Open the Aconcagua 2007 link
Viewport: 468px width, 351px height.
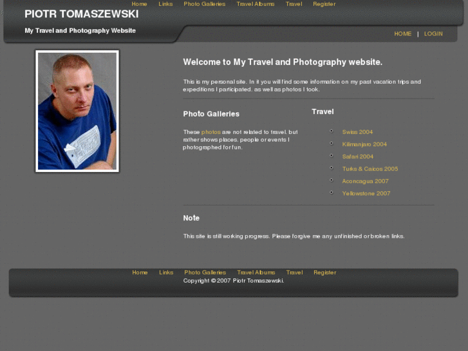366,181
